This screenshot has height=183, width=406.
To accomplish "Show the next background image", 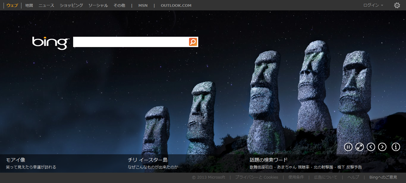I will [382, 147].
